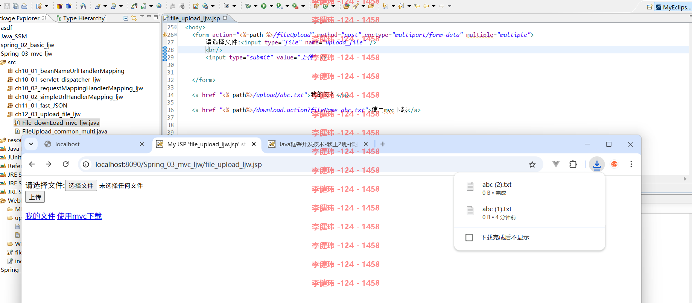The height and width of the screenshot is (303, 692).
Task: Collapse the body tag fold at line 25
Action: (x=176, y=27)
